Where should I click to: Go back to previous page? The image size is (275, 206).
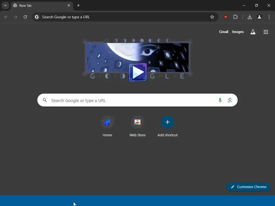click(x=6, y=17)
